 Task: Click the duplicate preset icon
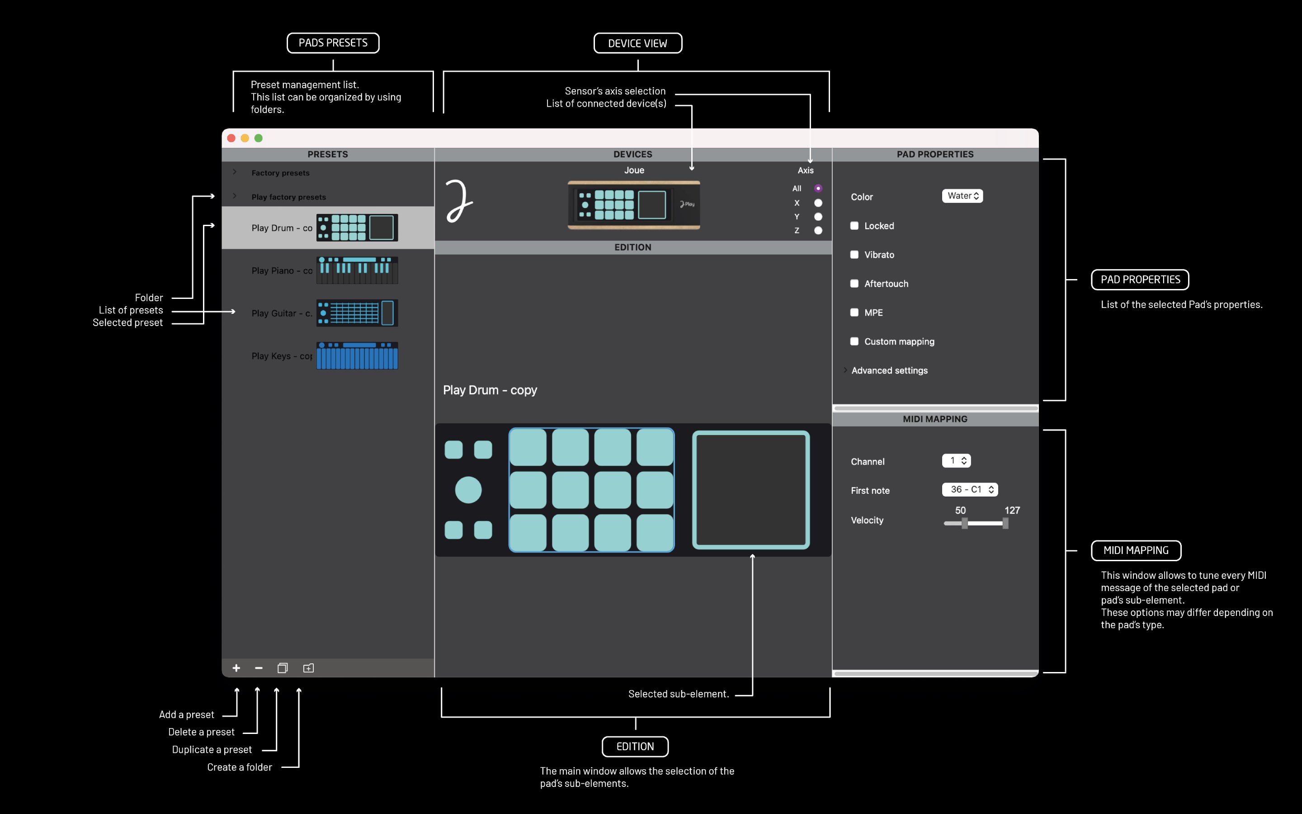click(283, 668)
